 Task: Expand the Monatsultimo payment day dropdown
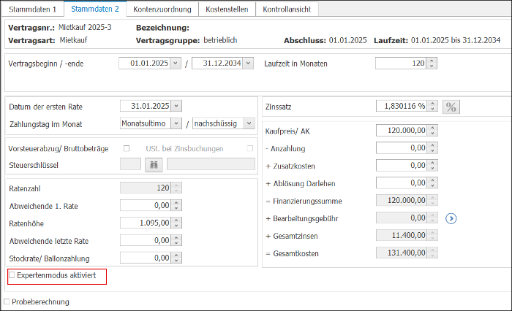(x=176, y=123)
